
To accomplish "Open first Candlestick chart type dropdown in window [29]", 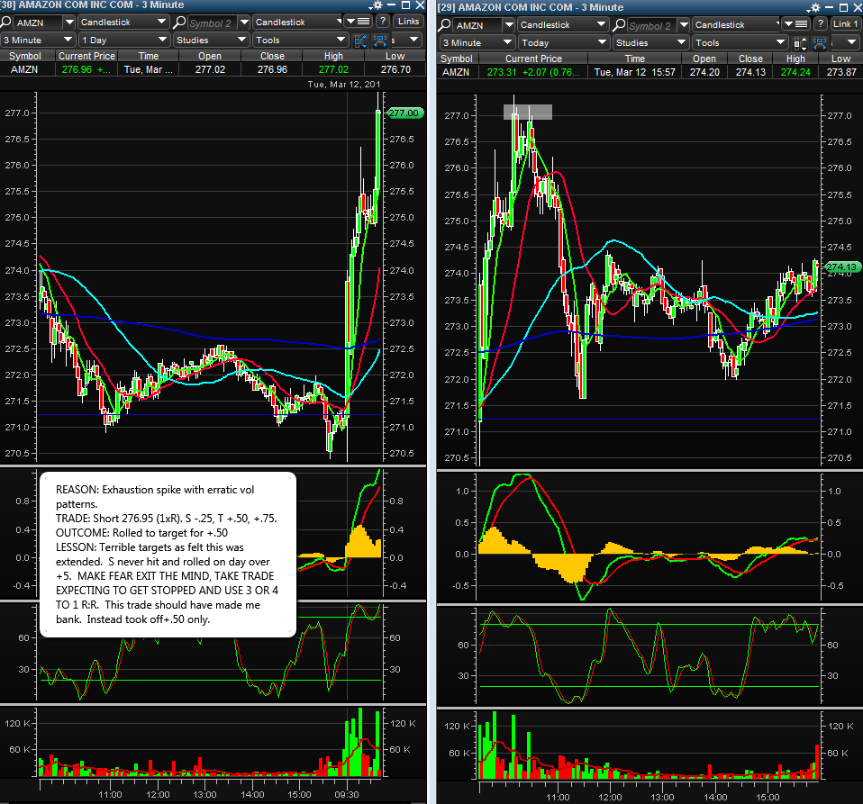I will 563,24.
